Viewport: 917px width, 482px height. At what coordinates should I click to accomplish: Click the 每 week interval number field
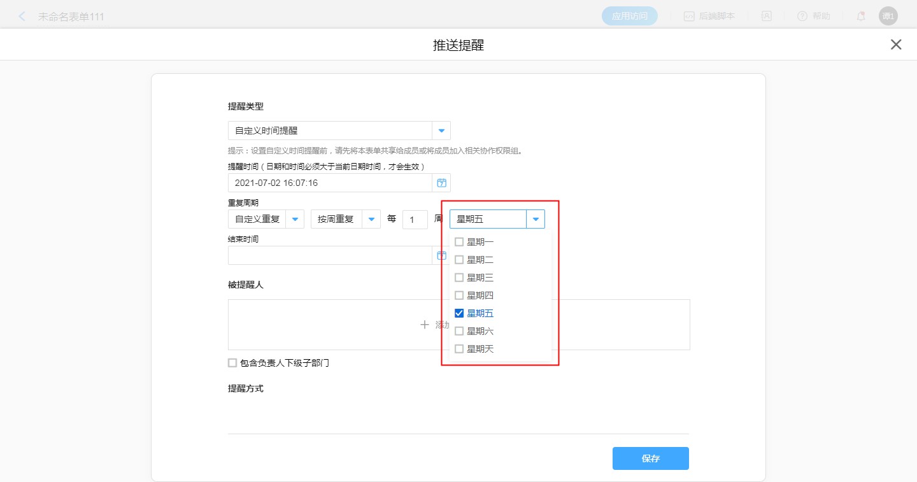[x=415, y=220]
